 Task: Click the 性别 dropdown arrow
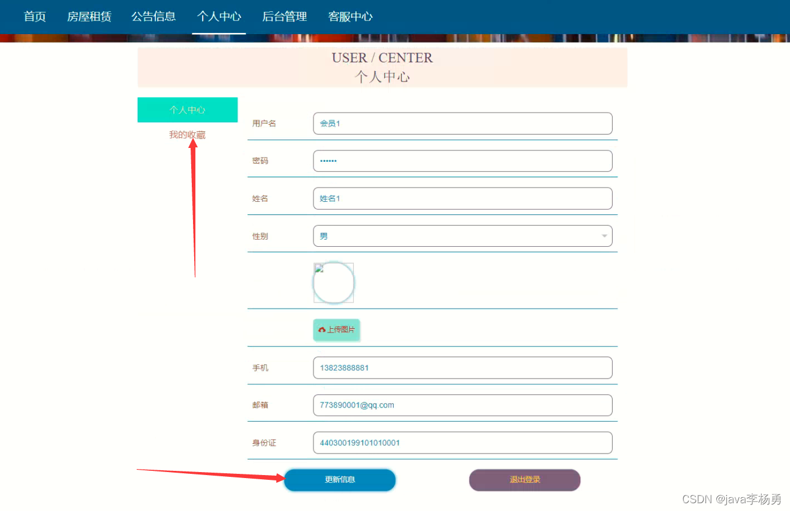click(x=604, y=236)
